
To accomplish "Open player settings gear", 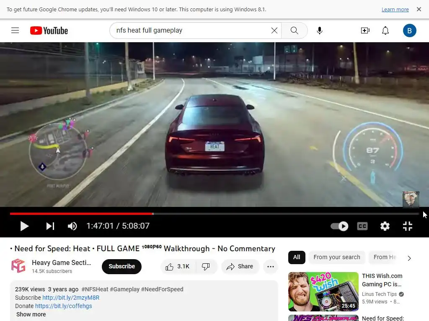I will tap(385, 226).
